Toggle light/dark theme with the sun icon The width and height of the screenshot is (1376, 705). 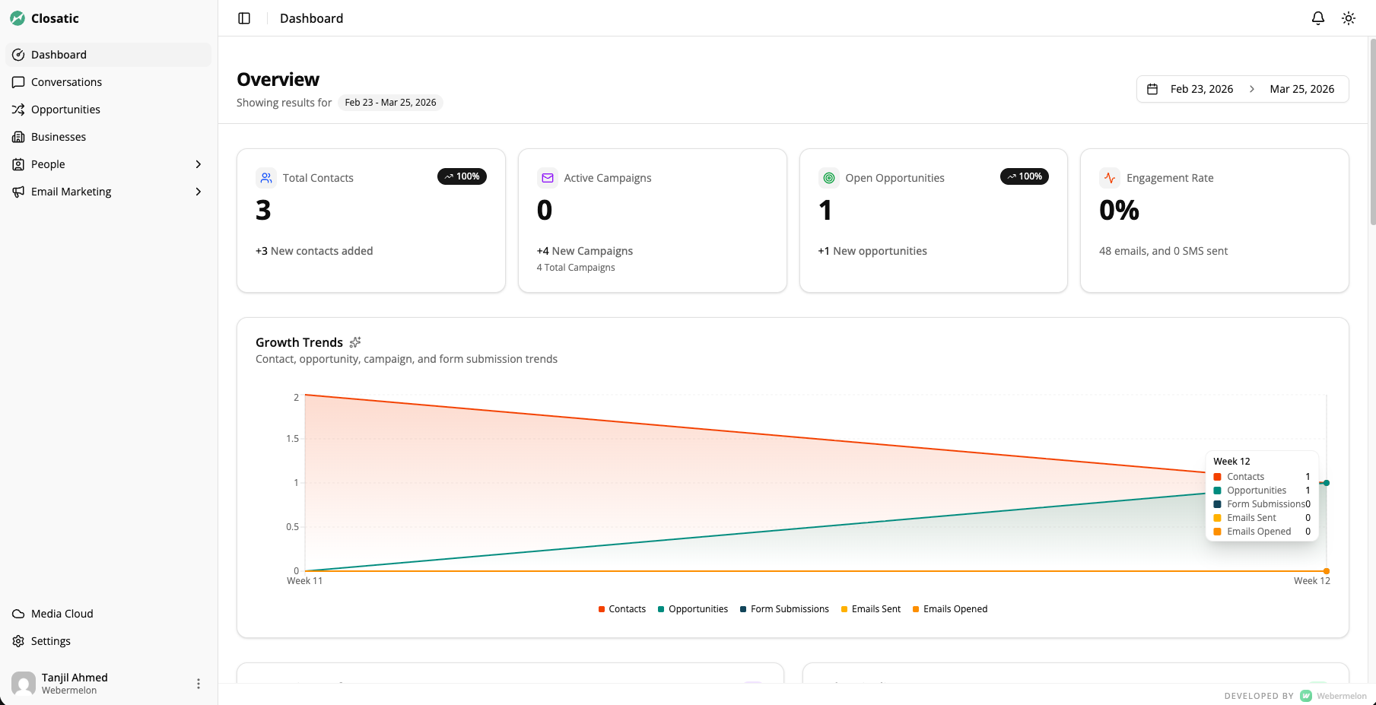(x=1348, y=17)
